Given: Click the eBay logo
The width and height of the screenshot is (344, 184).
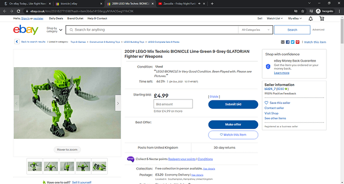Looking at the screenshot, I should click(25, 30).
